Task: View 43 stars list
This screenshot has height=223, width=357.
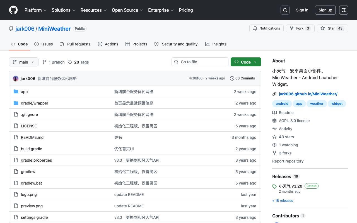Action: 283,137
